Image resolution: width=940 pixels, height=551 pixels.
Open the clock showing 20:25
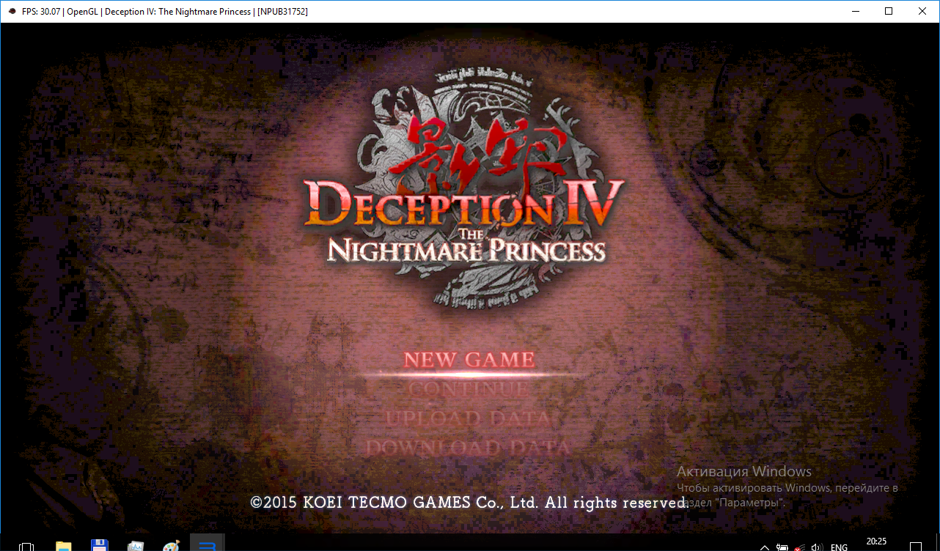click(876, 543)
